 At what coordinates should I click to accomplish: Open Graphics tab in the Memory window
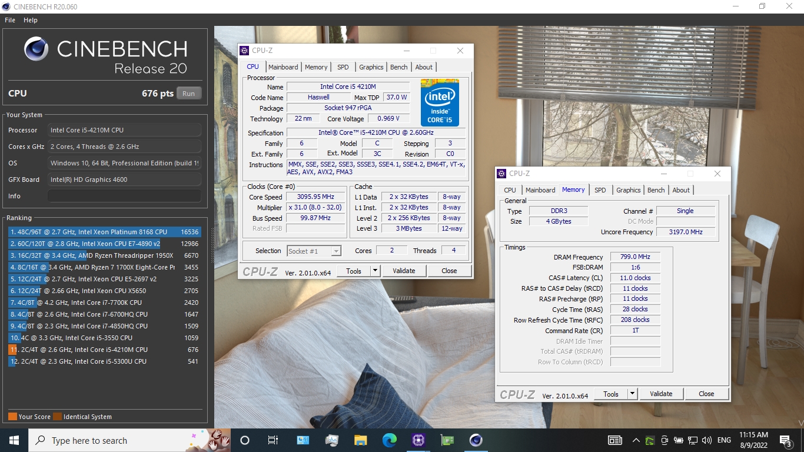pyautogui.click(x=629, y=190)
